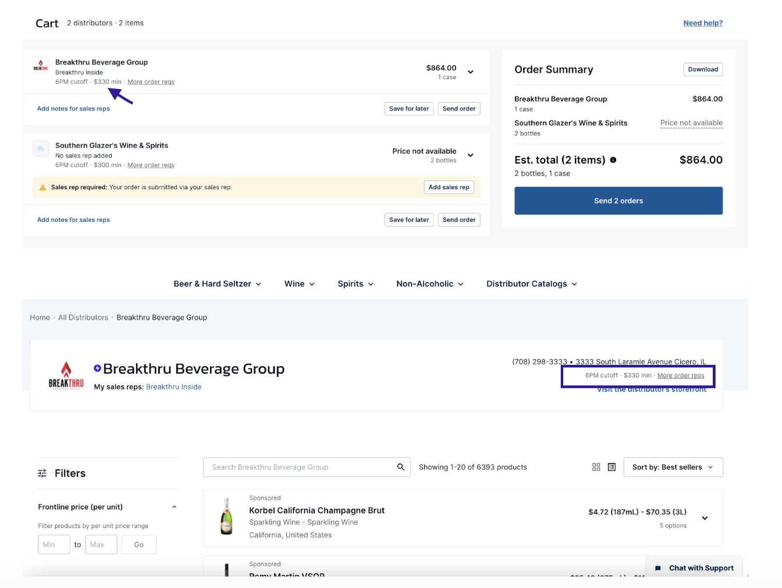Switch to grid view layout
Screen dimensions: 782x588
(596, 467)
